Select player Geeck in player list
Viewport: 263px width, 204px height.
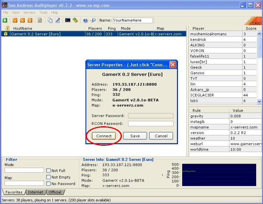223,67
